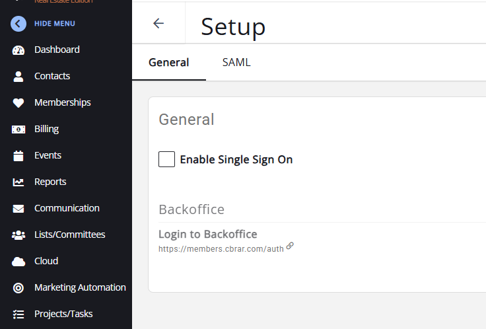Enable Single Sign On checkbox
This screenshot has width=486, height=329.
(x=167, y=159)
